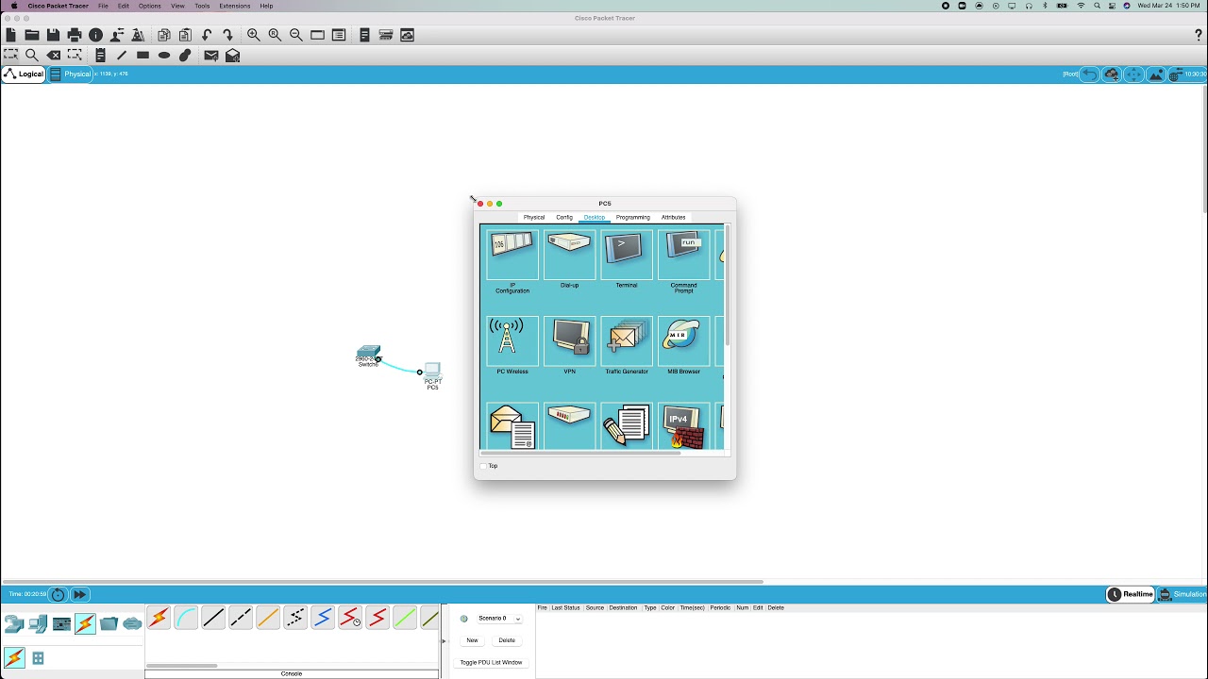Open the Scenario 0 dropdown
The height and width of the screenshot is (679, 1208).
tap(499, 619)
